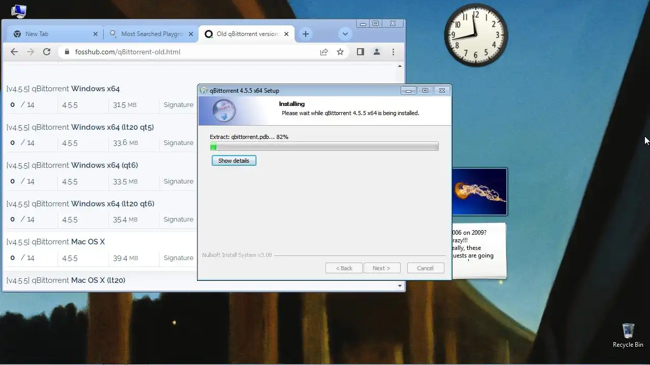
Task: Close the qBittorrent Setup window
Action: [442, 91]
